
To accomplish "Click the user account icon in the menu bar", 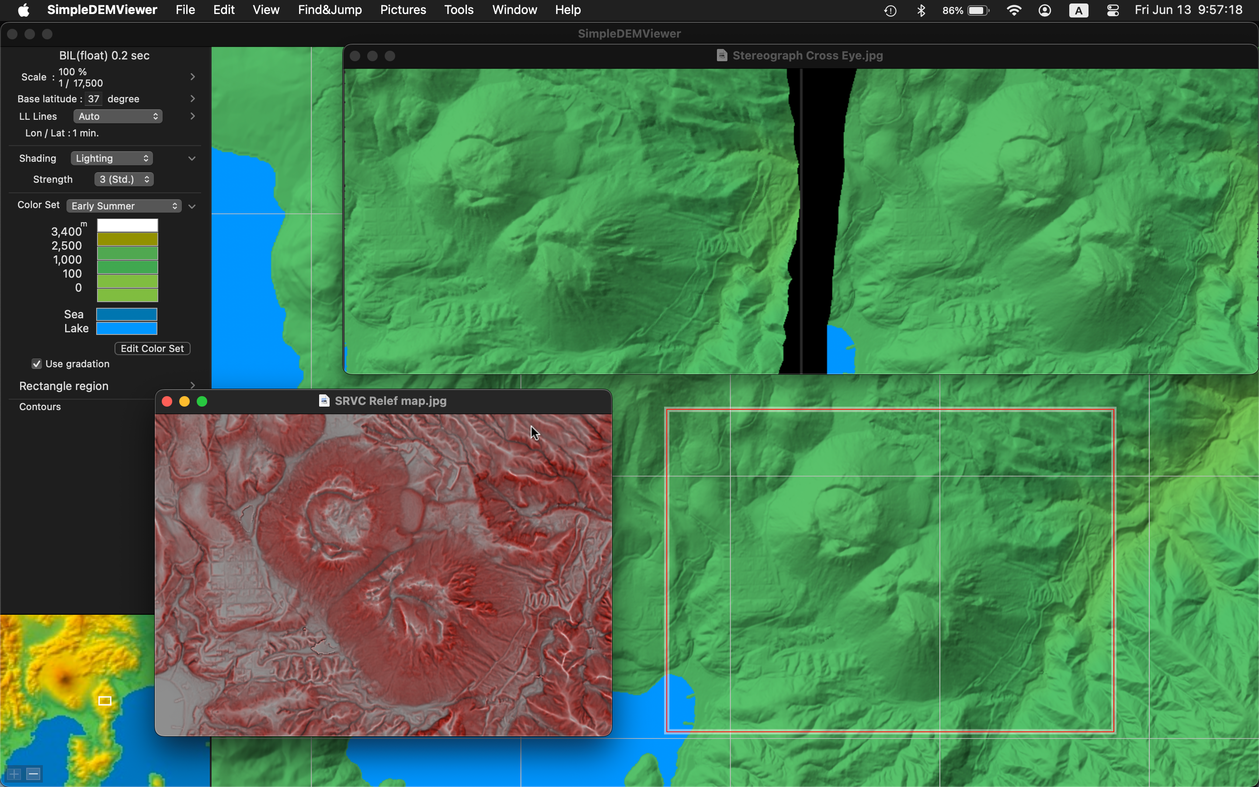I will [1045, 10].
